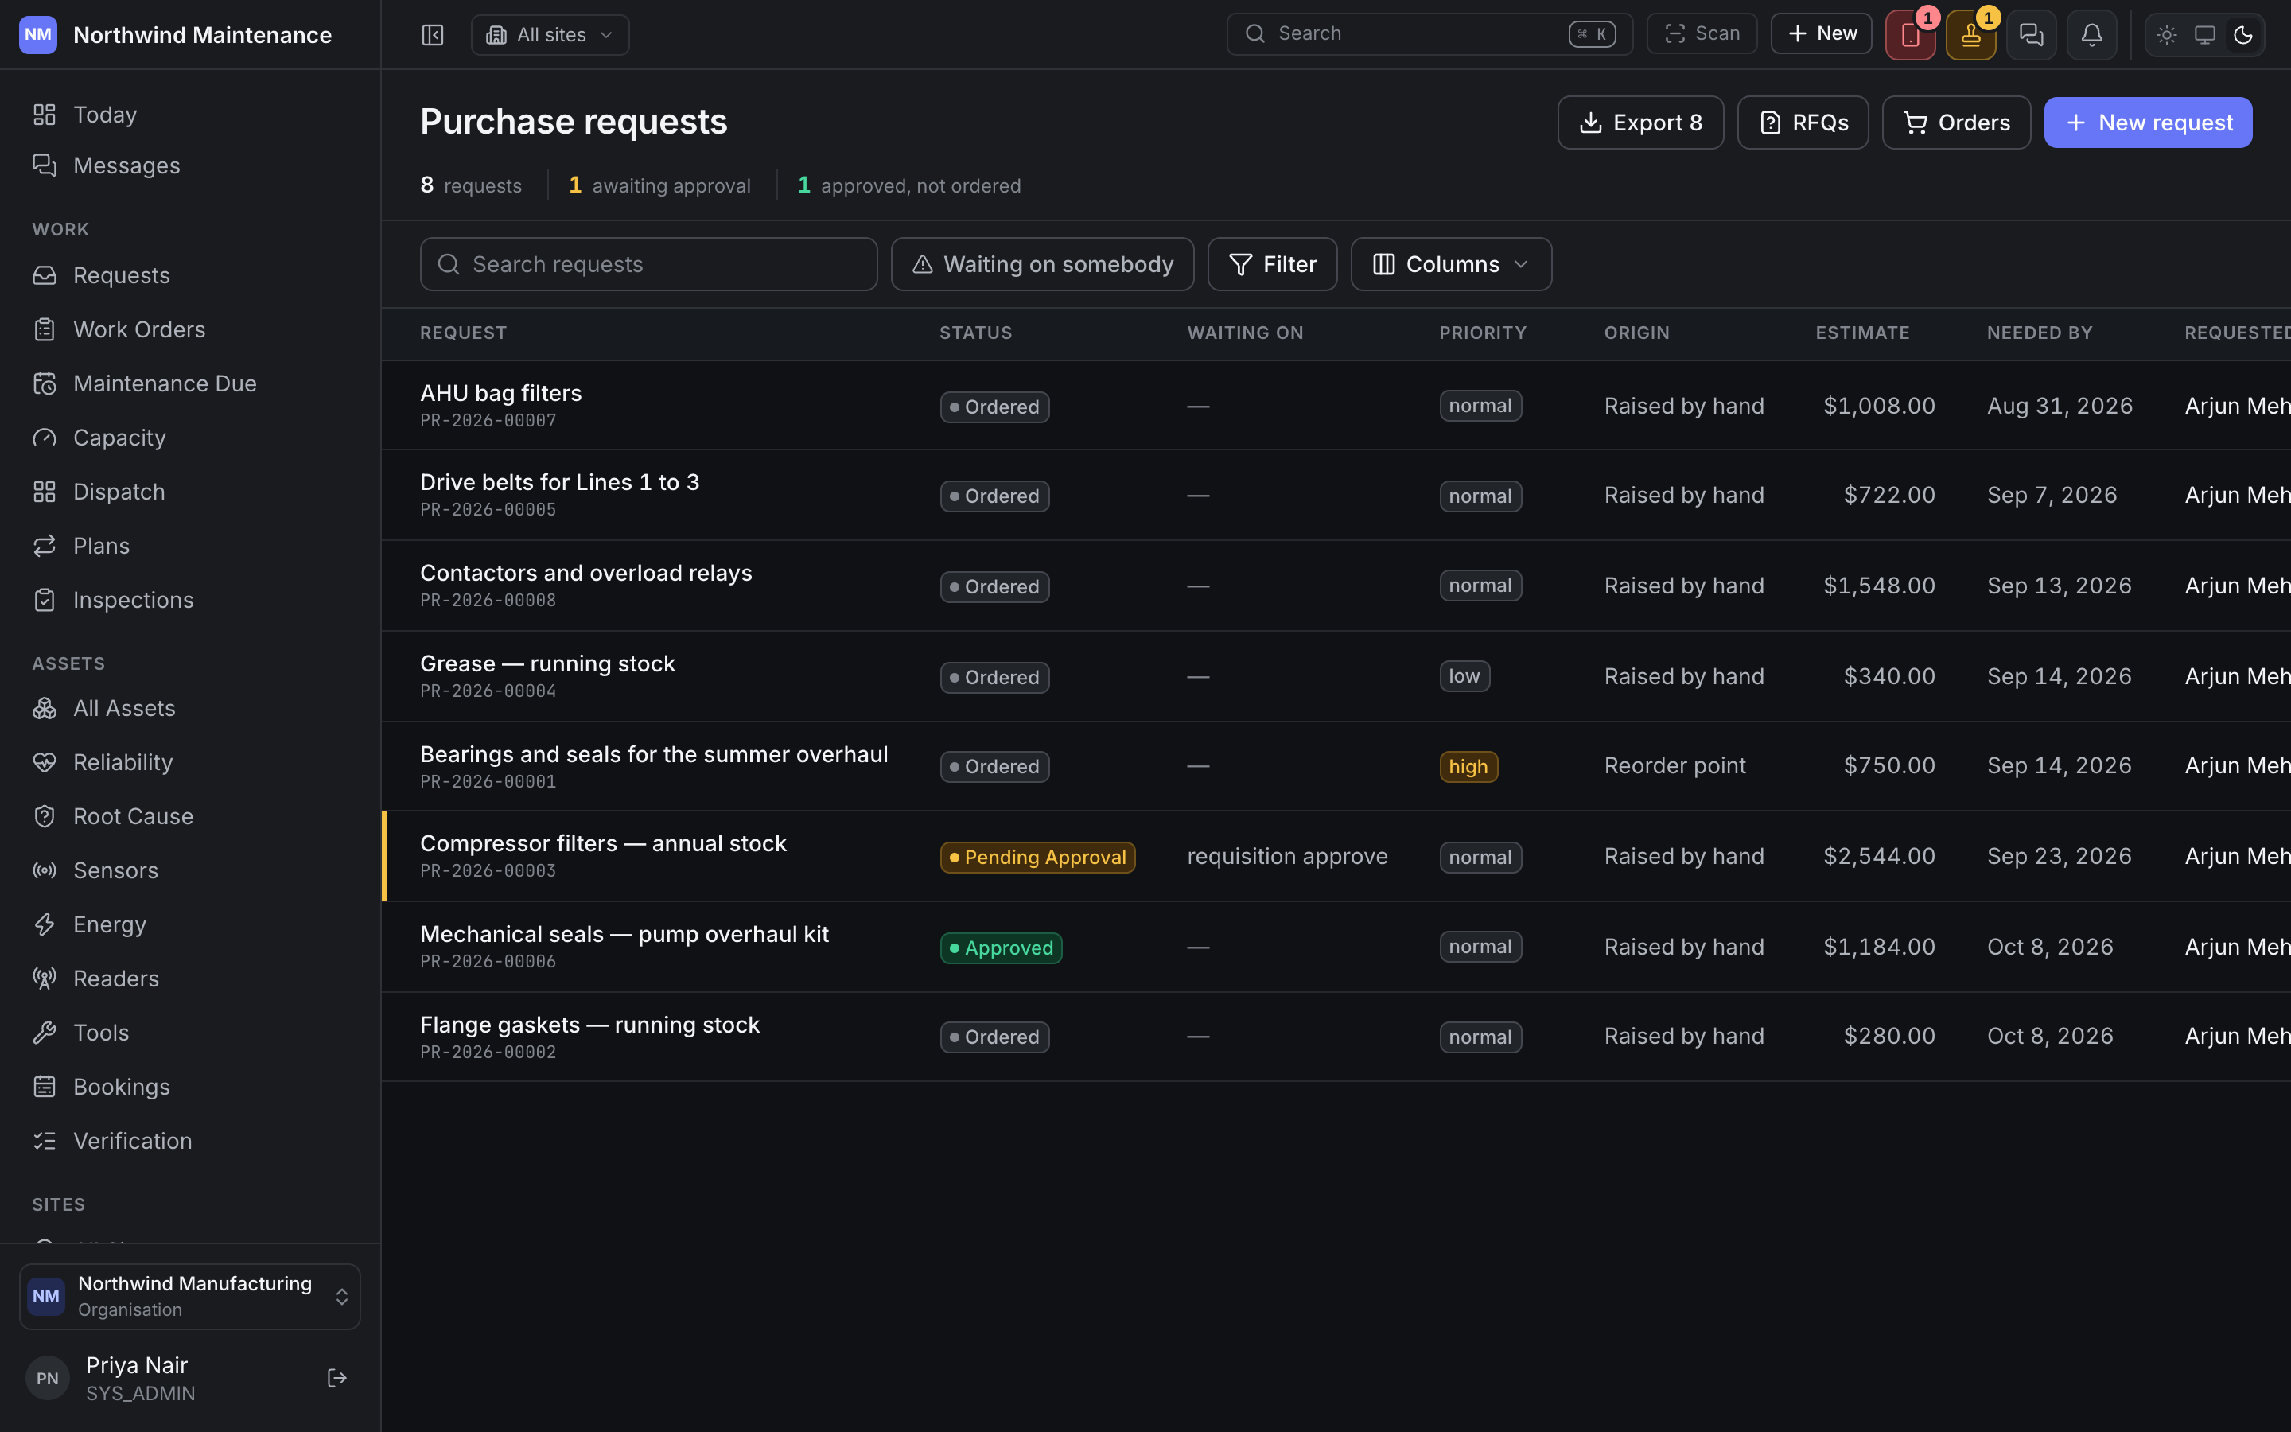Open the red device alert icon
2291x1432 pixels.
[1911, 35]
